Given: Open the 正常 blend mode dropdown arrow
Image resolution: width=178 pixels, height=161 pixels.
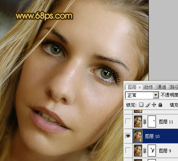Looking at the screenshot, I should coord(156,95).
